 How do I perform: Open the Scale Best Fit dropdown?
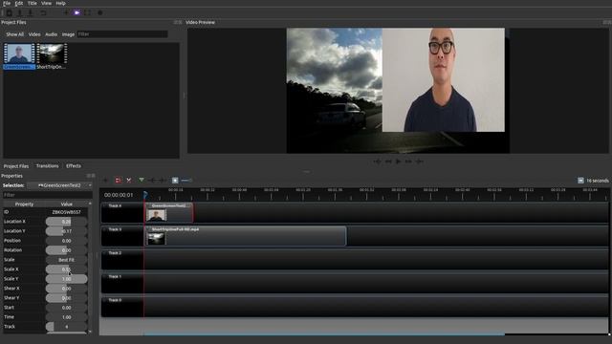(x=66, y=260)
